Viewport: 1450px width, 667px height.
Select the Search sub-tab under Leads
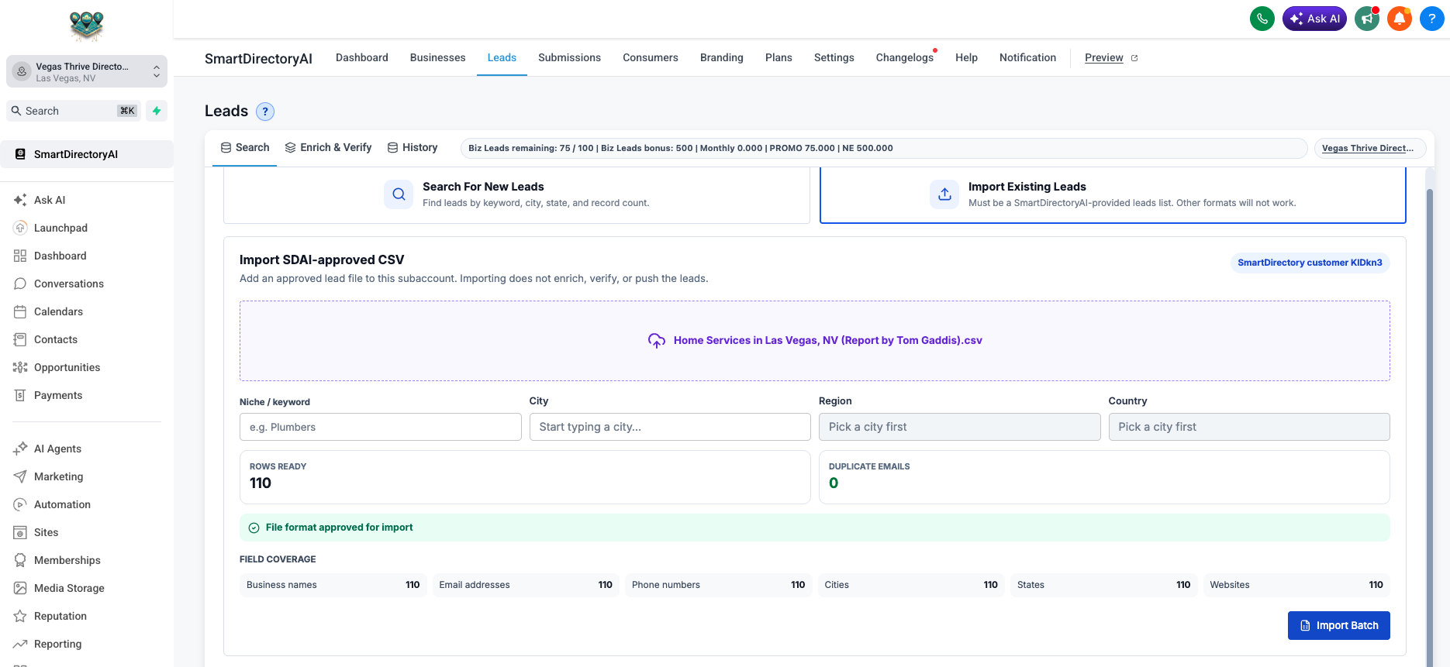(x=245, y=147)
